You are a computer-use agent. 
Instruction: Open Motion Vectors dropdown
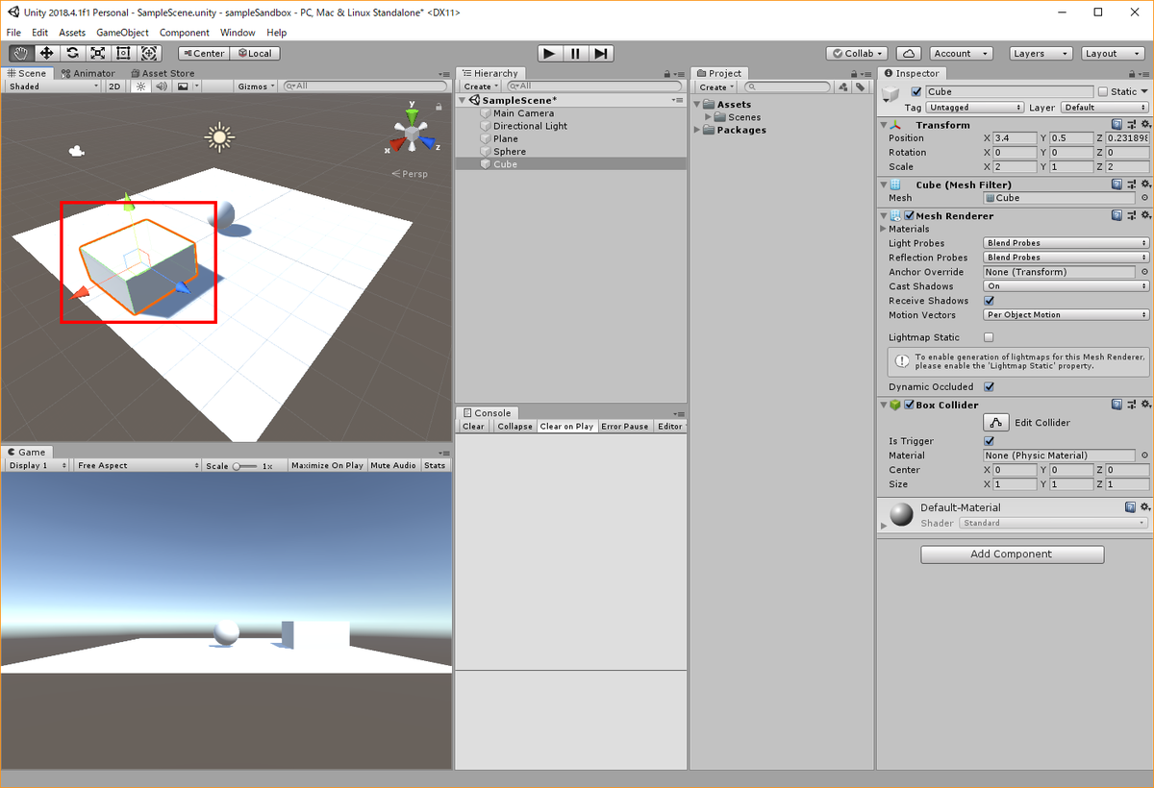[1066, 315]
